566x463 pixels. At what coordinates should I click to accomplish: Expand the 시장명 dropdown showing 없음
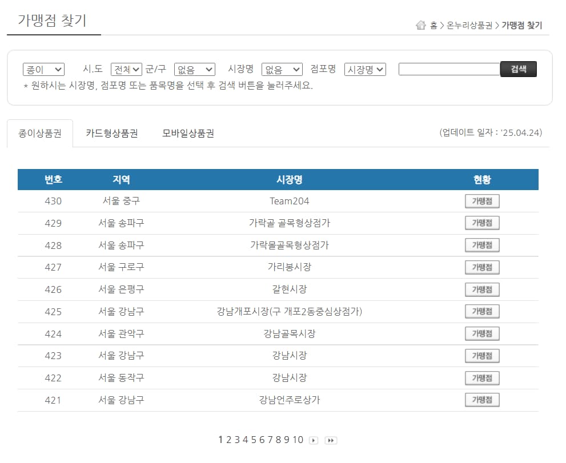tap(281, 69)
